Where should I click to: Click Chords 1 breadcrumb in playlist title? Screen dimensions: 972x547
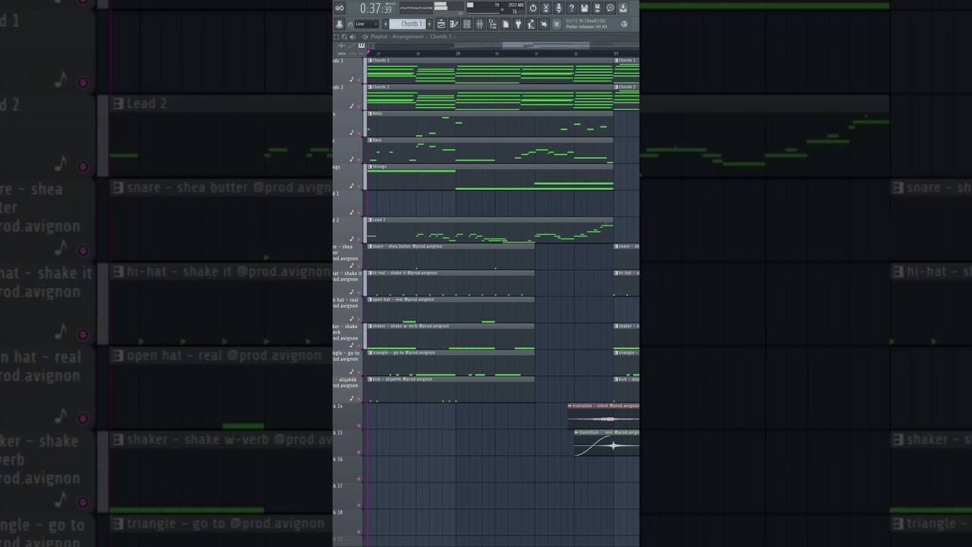point(440,36)
